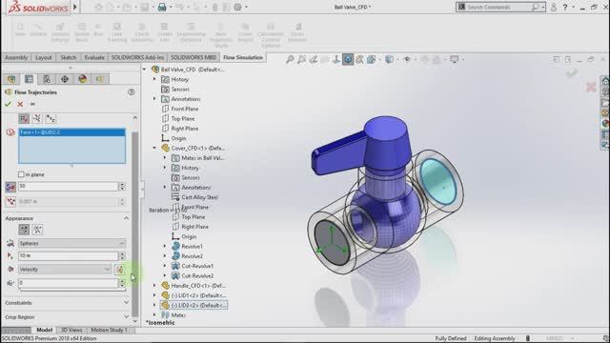Click the transparency slider under value 0
This screenshot has height=343, width=610.
tap(72, 290)
